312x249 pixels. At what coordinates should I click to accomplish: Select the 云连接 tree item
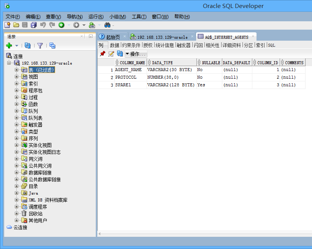[x=20, y=227]
